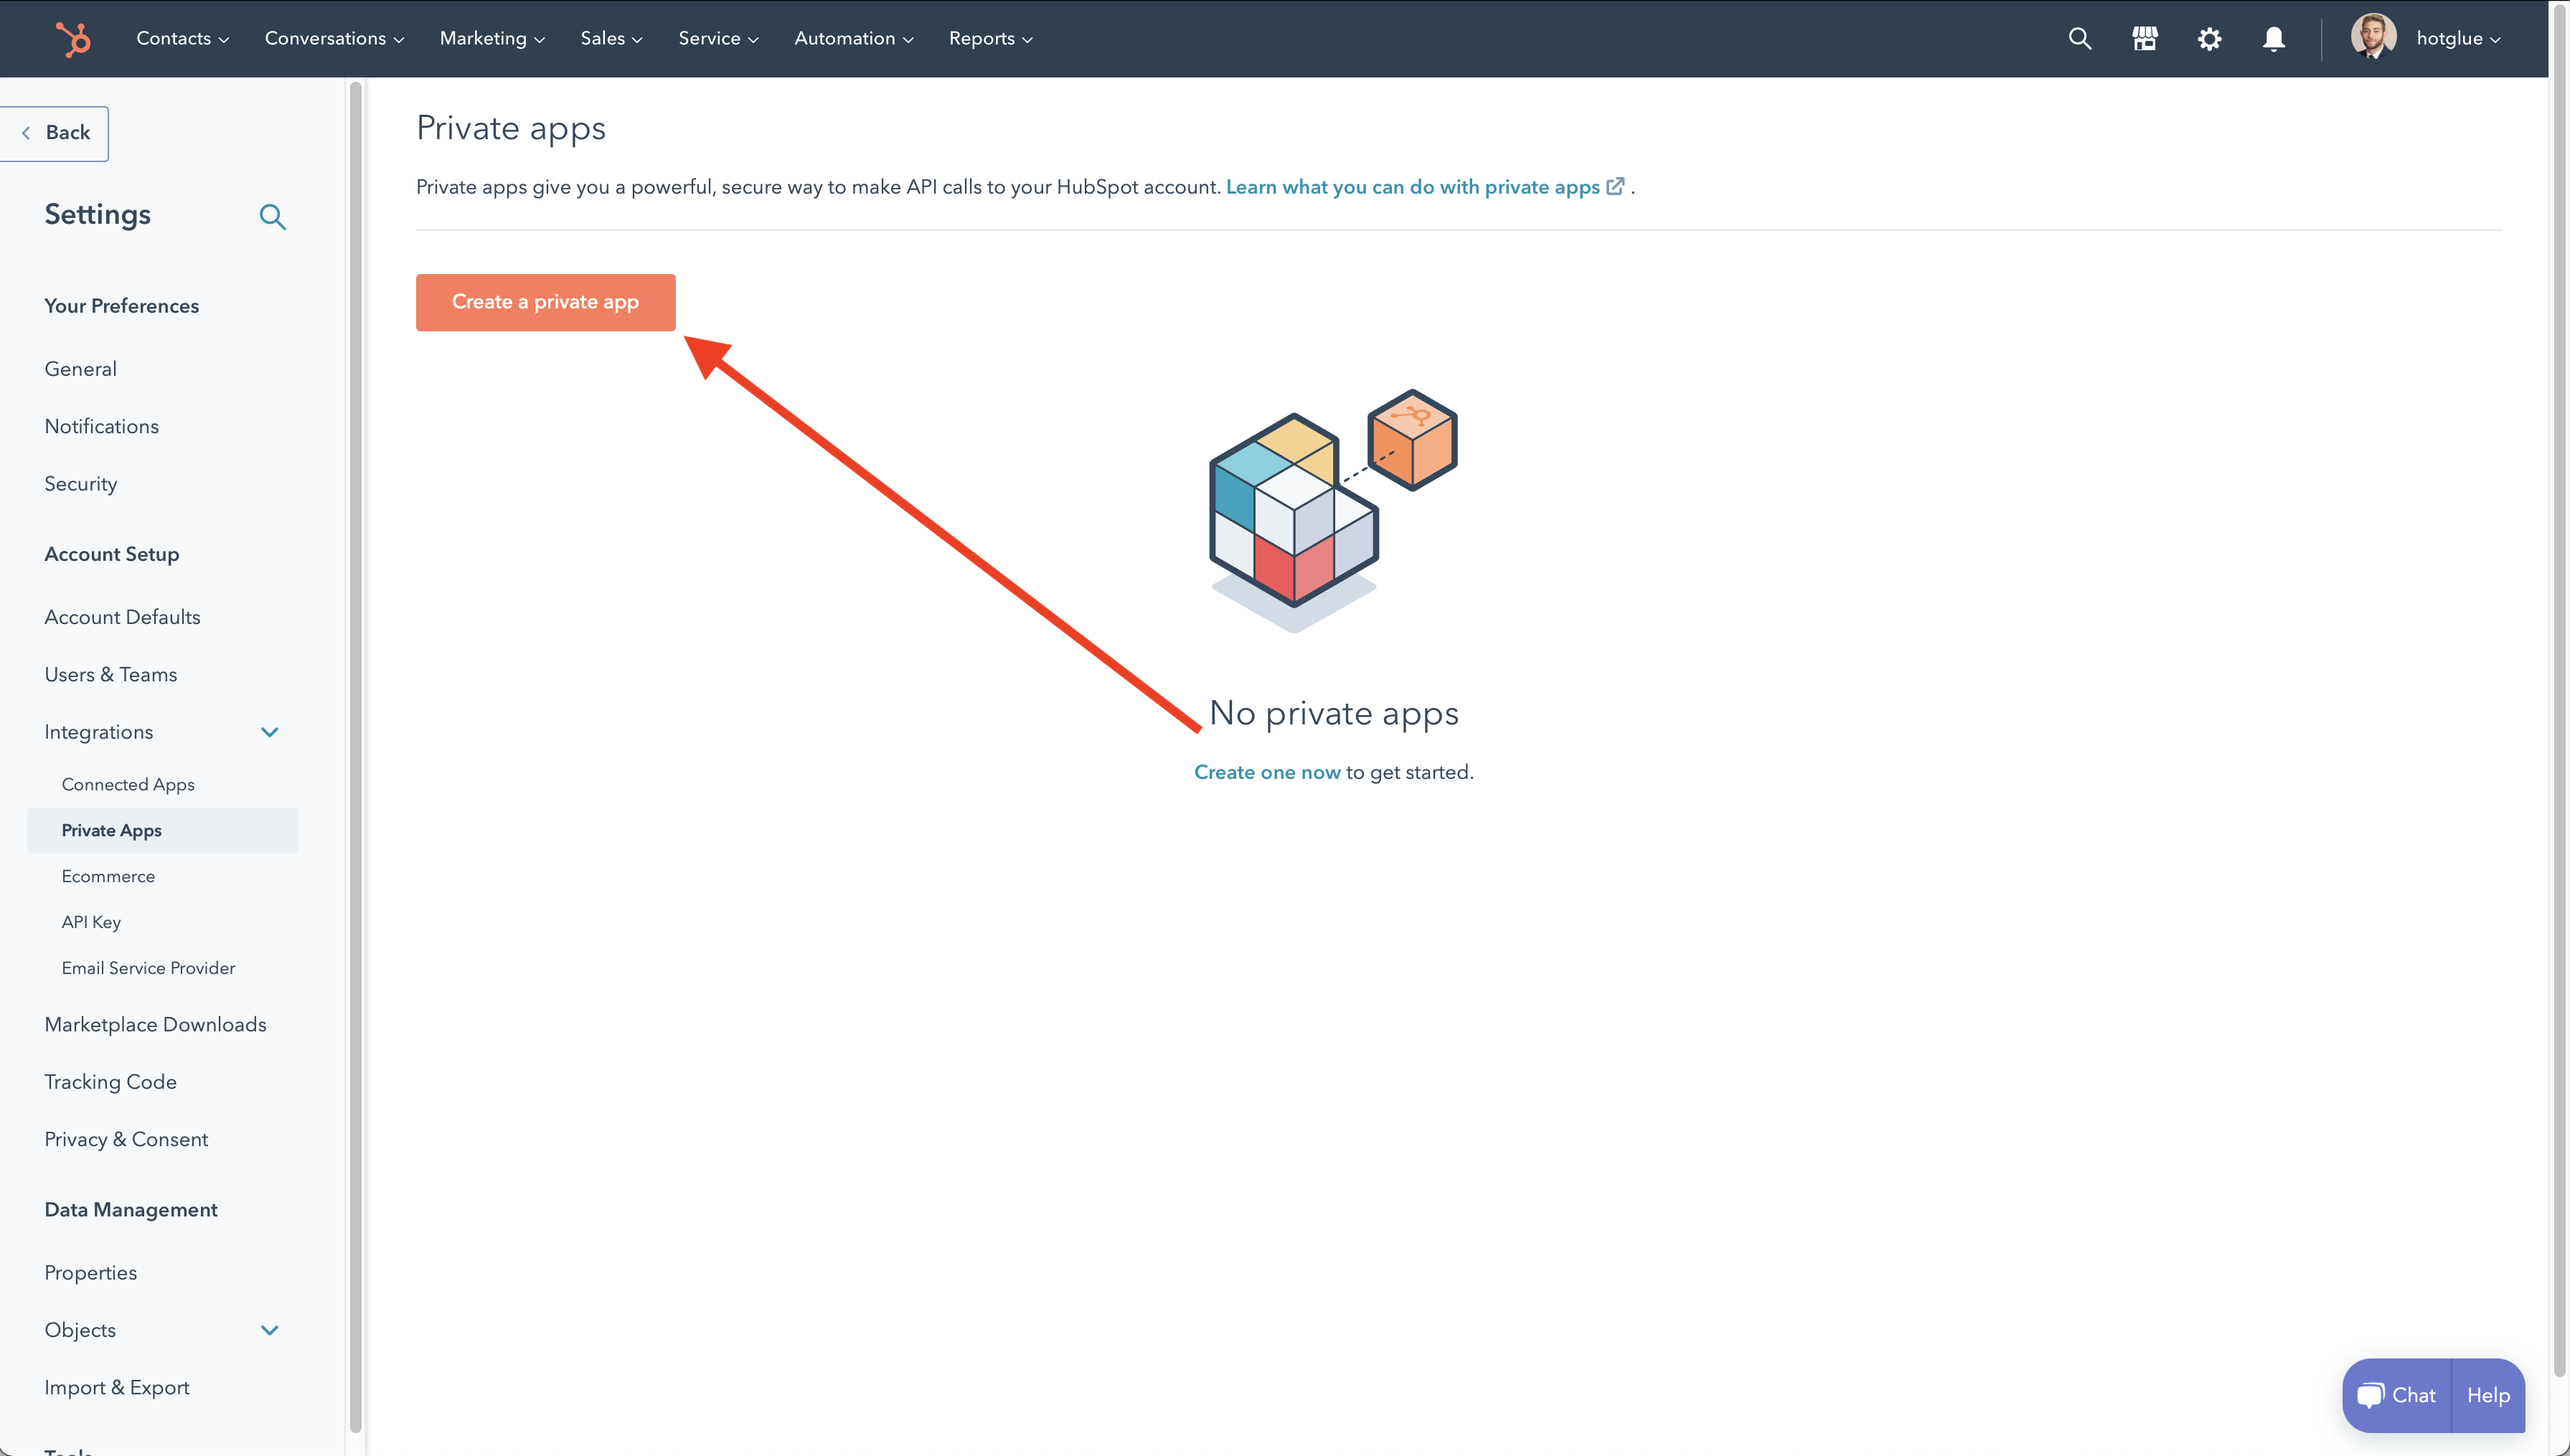Click the external link icon beside Learn link
This screenshot has width=2570, height=1456.
(x=1615, y=187)
